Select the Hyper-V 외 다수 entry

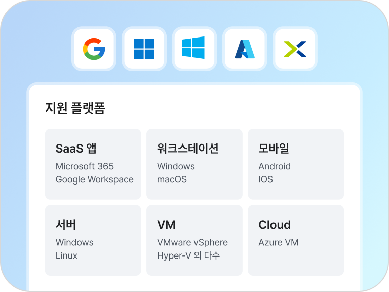pyautogui.click(x=188, y=255)
